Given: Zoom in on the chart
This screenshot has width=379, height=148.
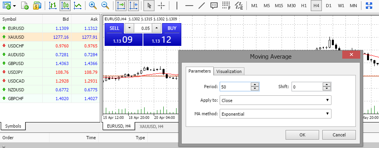Looking at the screenshot, I should point(93,6).
